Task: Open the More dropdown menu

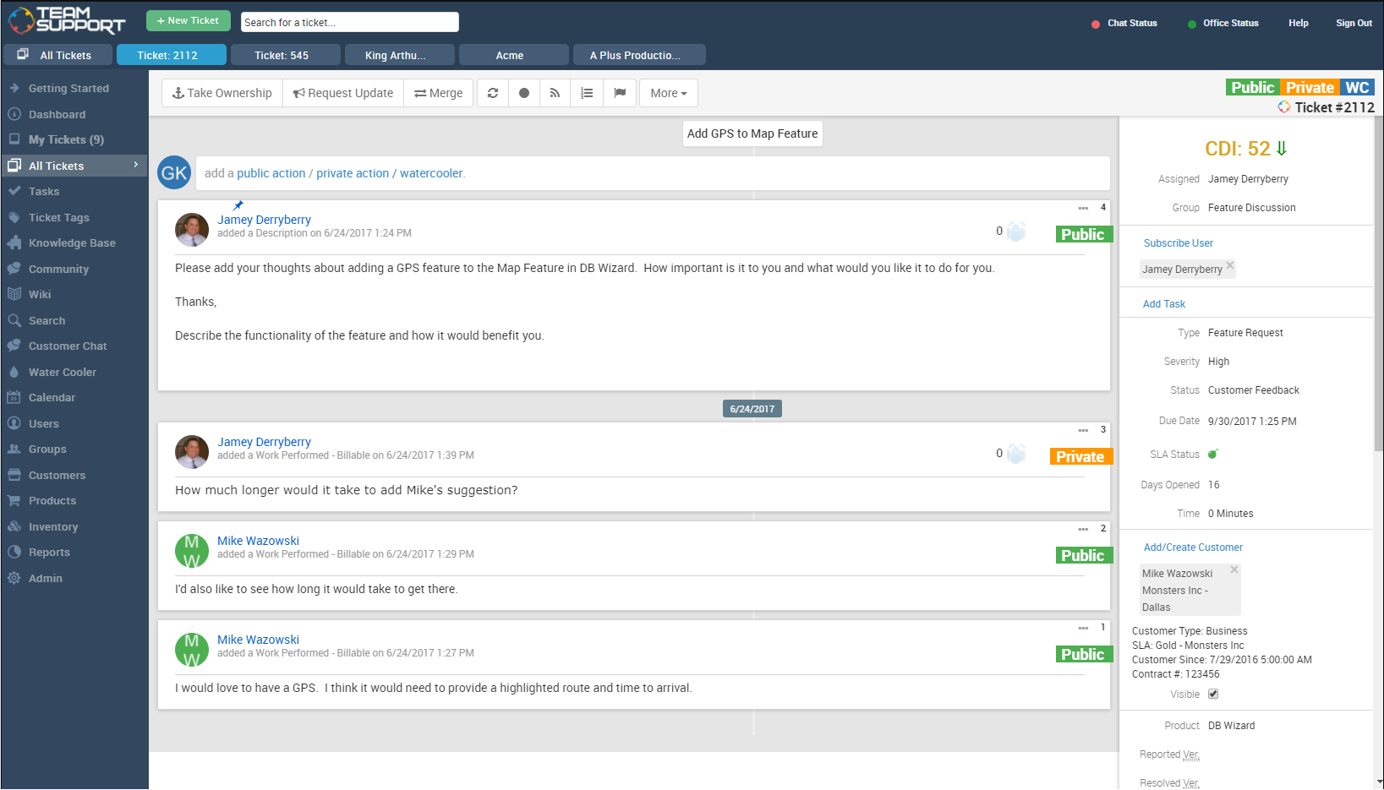Action: [x=668, y=93]
